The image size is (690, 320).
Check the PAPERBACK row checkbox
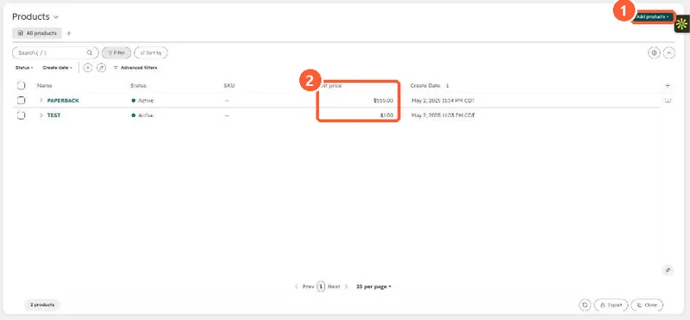[21, 101]
